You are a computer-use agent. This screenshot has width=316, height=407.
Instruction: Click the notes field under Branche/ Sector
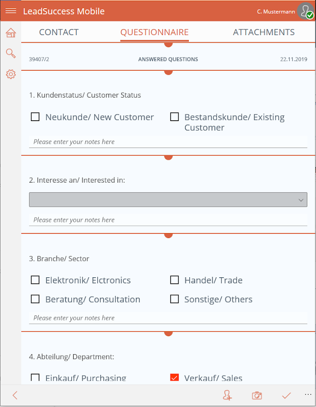(168, 318)
